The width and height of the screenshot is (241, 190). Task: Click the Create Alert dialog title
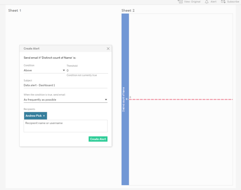[x=31, y=49]
